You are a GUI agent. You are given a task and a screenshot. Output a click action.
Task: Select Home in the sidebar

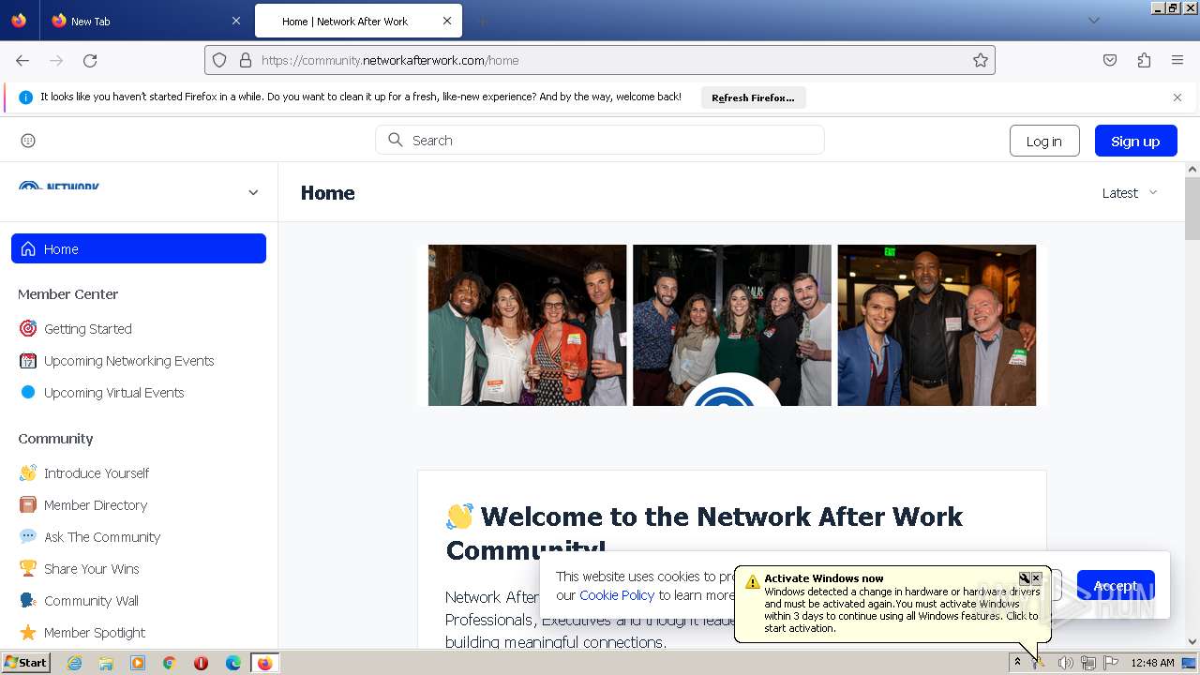pos(139,248)
